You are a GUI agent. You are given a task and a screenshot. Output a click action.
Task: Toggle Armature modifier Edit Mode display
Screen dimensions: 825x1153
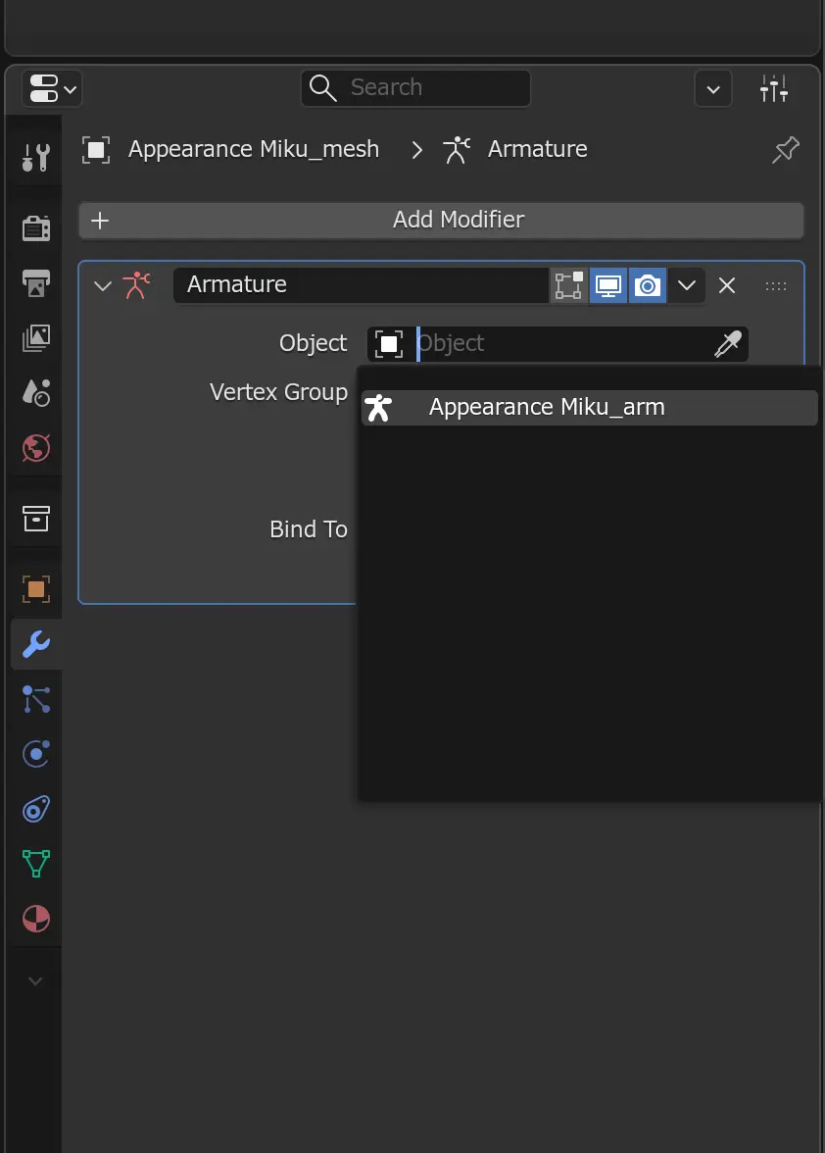point(569,285)
